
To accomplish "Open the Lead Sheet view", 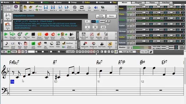I will click(33, 45).
